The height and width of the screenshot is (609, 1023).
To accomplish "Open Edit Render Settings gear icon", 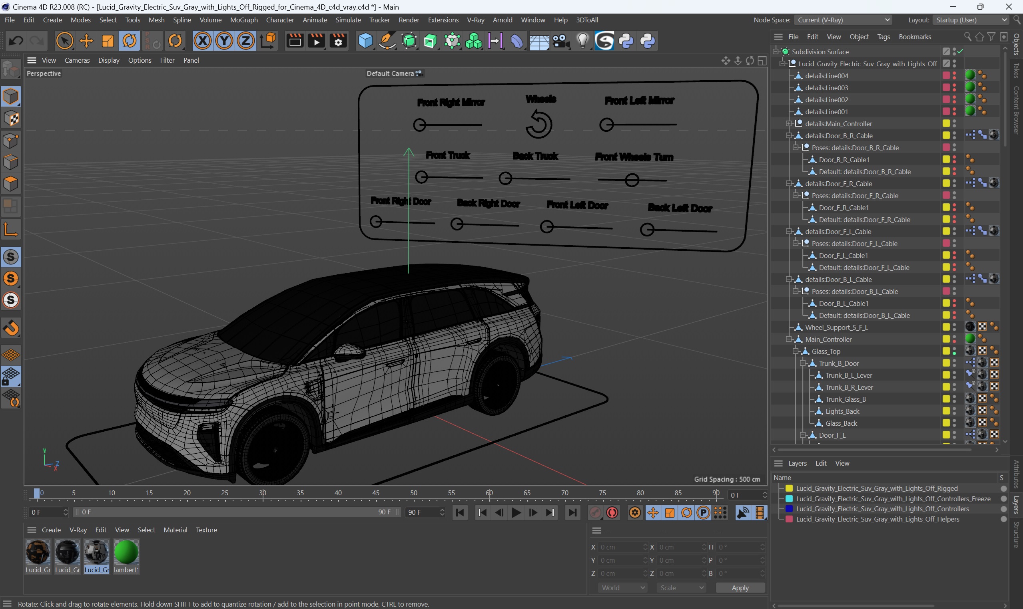I will pyautogui.click(x=338, y=41).
